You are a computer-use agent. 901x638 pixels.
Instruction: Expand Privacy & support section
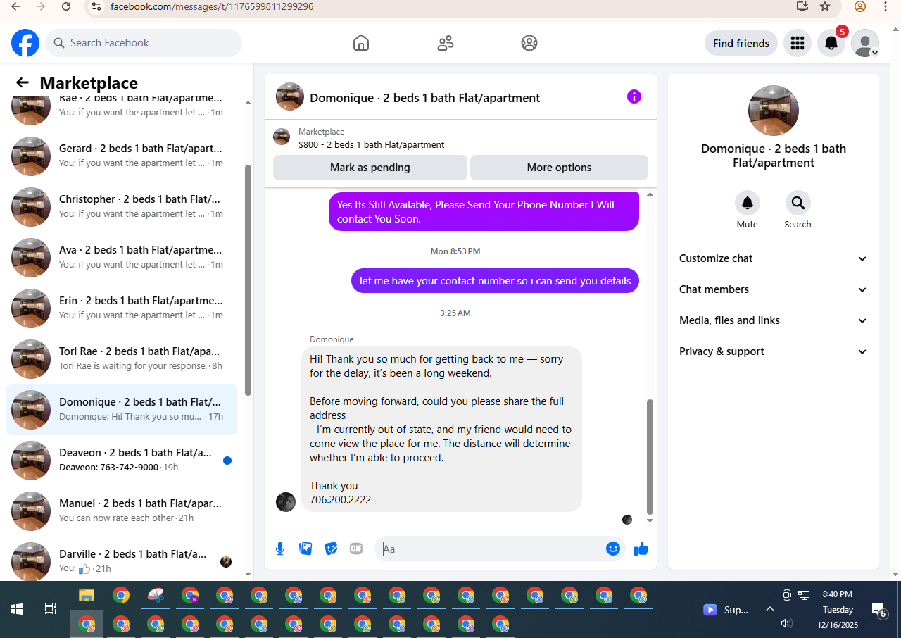tap(774, 351)
